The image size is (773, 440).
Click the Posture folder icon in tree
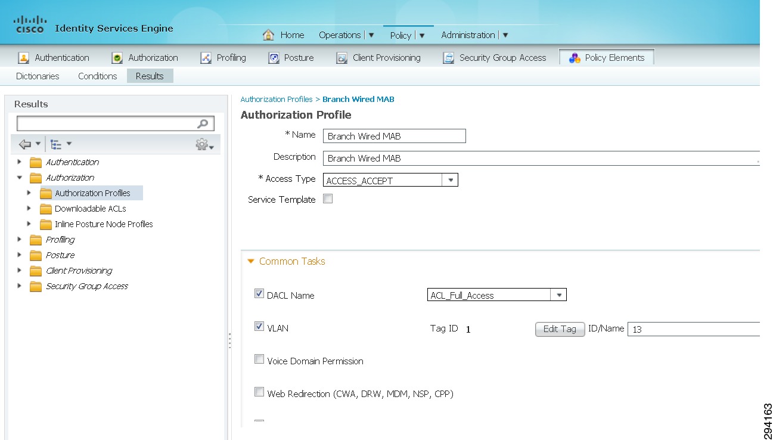36,255
